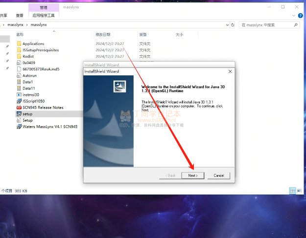Image resolution: width=306 pixels, height=238 pixels.
Task: Sort files by 大小 column
Action: point(179,35)
